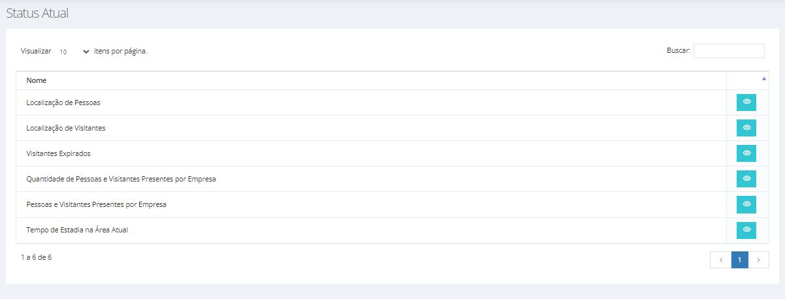Click the Status Atual page heading

point(37,13)
